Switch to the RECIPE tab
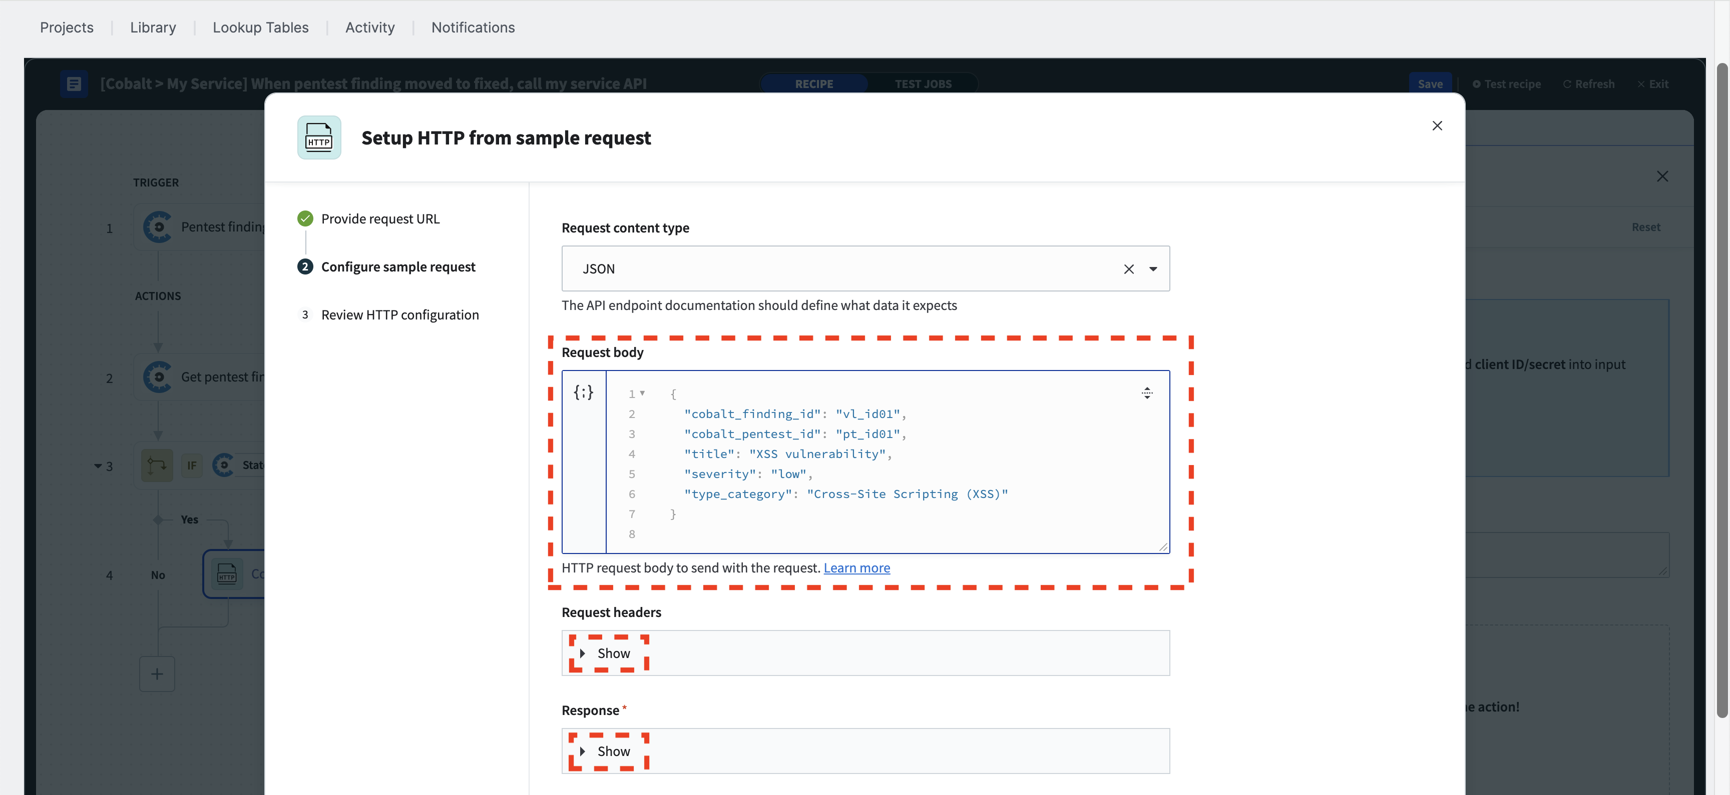The image size is (1730, 795). click(x=814, y=84)
